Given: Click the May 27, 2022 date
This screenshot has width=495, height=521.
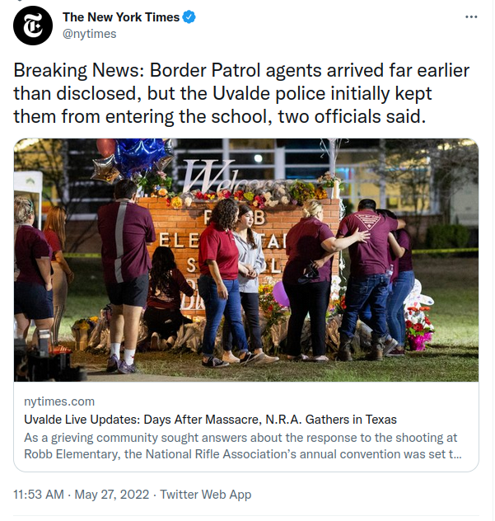Looking at the screenshot, I should 112,495.
